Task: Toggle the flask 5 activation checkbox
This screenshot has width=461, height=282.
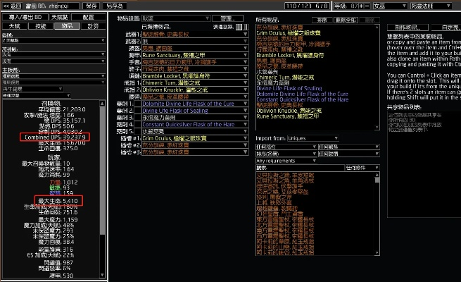Action: [137, 131]
